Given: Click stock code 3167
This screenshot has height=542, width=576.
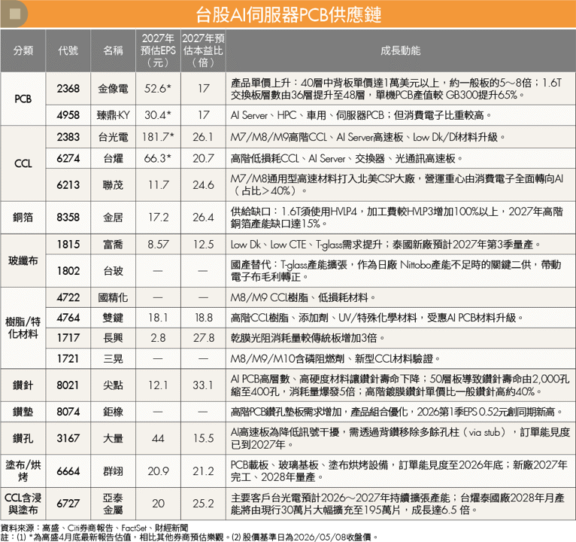Looking at the screenshot, I should [x=68, y=438].
